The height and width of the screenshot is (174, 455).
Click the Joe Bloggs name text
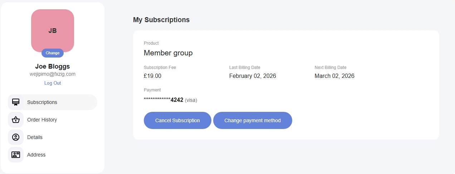click(53, 66)
